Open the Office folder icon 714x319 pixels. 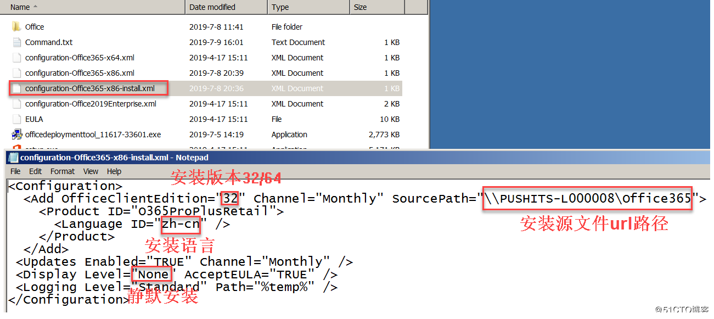click(x=16, y=27)
